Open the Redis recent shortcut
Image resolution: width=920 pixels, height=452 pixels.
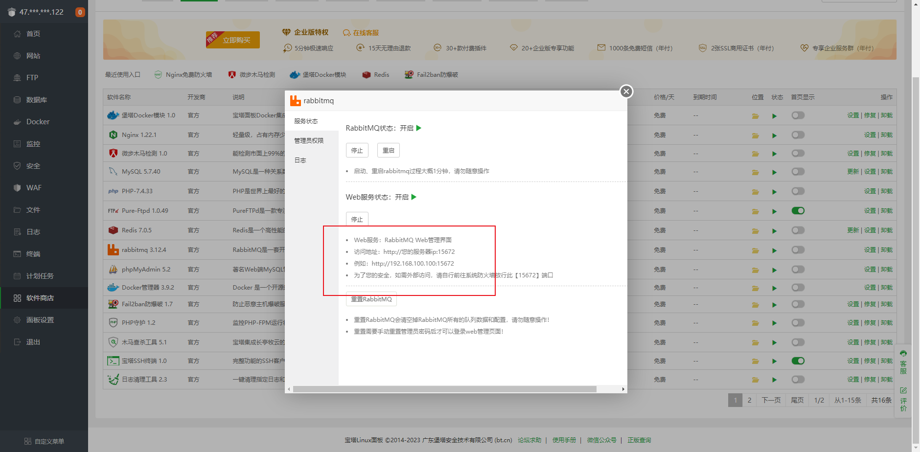tap(376, 75)
